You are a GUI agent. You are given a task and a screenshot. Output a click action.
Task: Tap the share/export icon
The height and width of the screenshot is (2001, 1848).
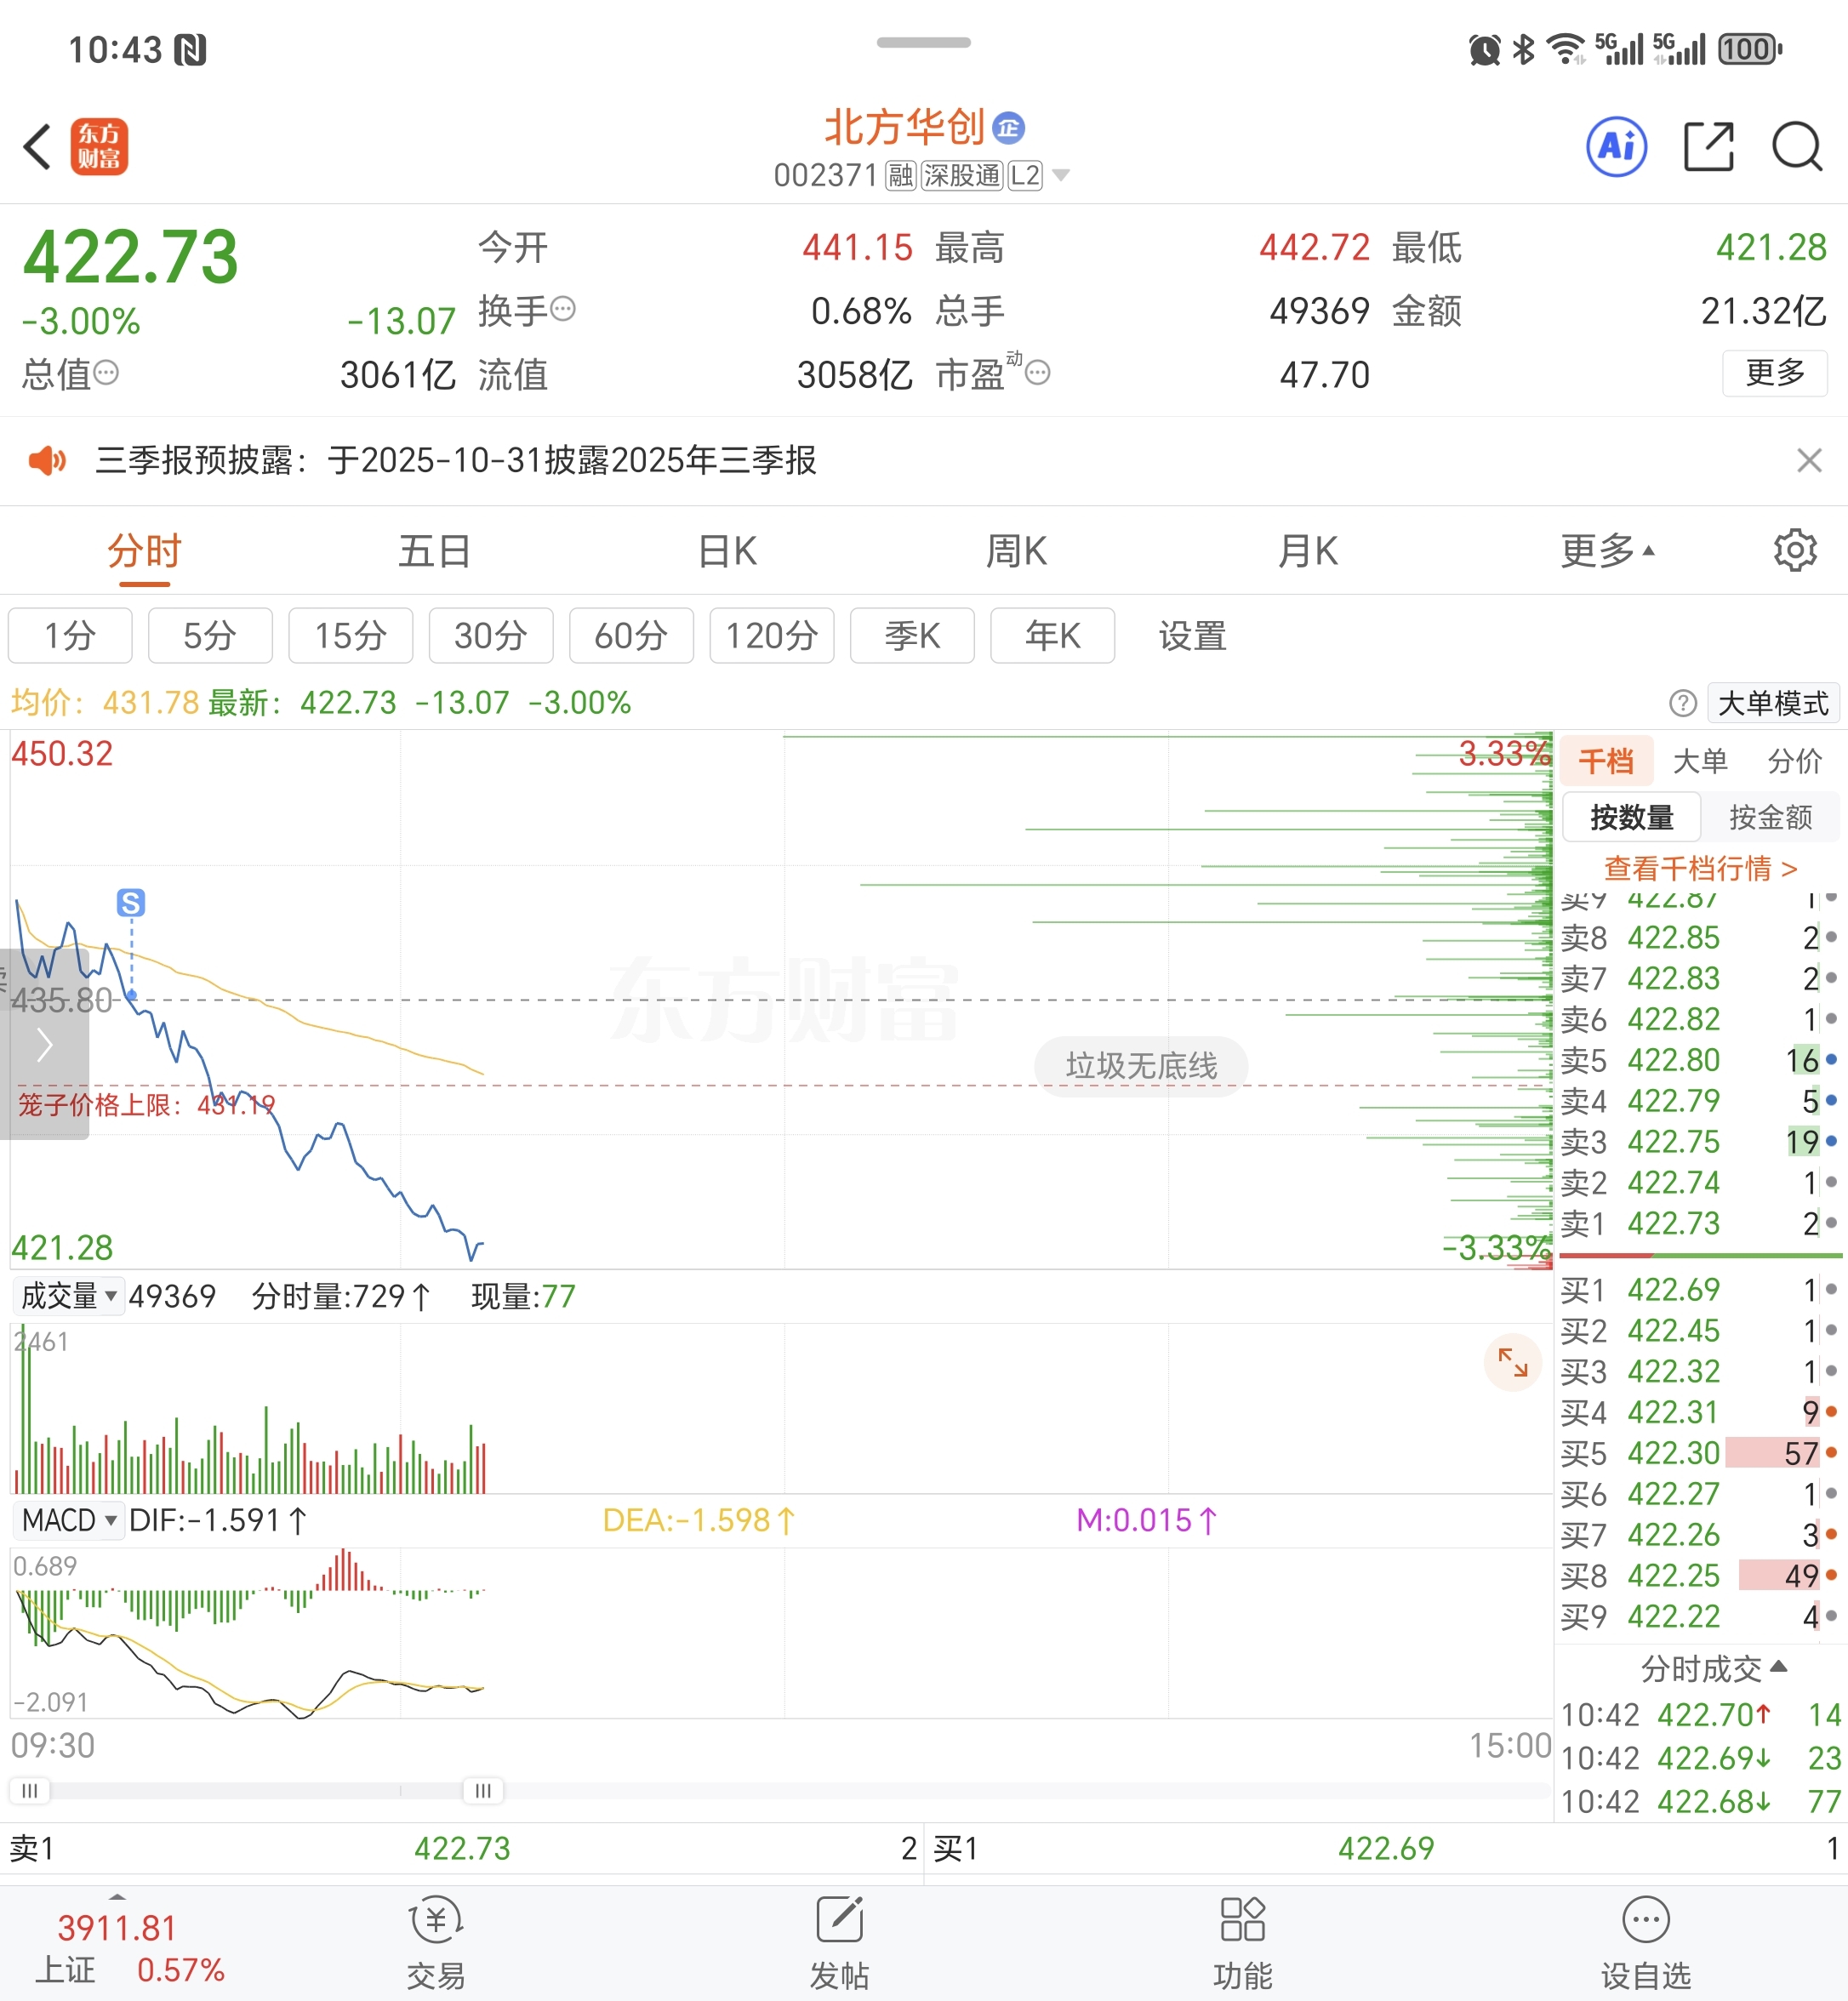(x=1708, y=147)
